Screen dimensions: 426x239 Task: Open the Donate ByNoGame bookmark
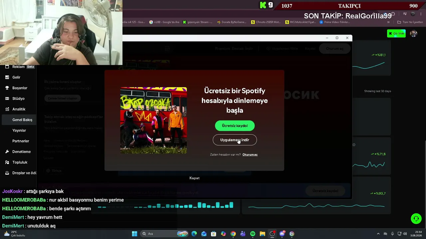(x=232, y=22)
